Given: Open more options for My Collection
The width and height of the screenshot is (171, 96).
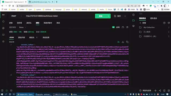Looking at the screenshot, I should coord(169,27).
